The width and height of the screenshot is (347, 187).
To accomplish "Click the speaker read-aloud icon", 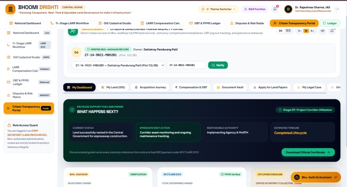I will pos(322,31).
